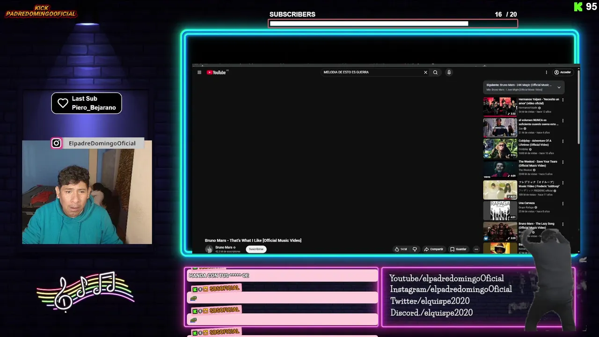Image resolution: width=599 pixels, height=337 pixels.
Task: Like the video with the thumbs-up 14 M button
Action: [x=401, y=249]
